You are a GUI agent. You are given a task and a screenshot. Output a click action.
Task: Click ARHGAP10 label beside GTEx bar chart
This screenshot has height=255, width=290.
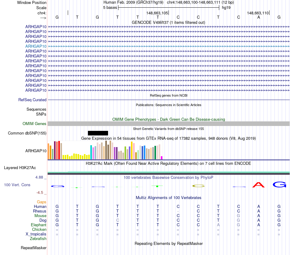36,151
